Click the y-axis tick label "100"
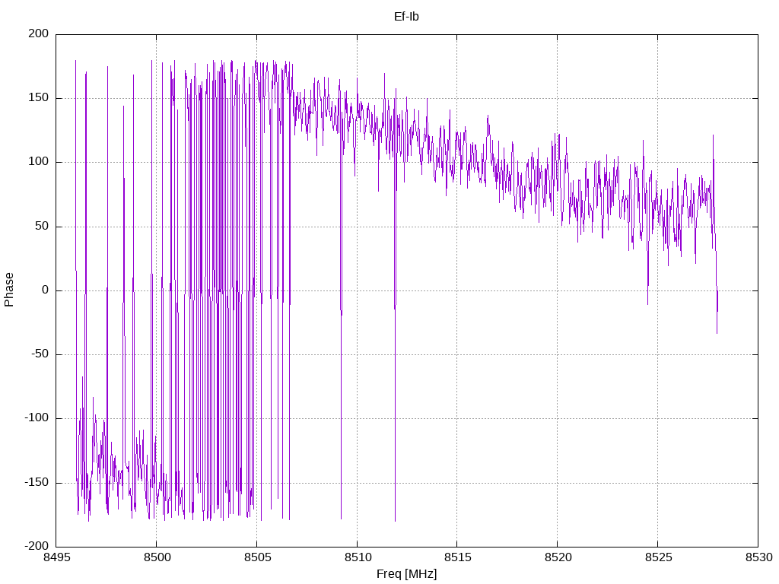Image resolution: width=779 pixels, height=584 pixels. point(39,162)
